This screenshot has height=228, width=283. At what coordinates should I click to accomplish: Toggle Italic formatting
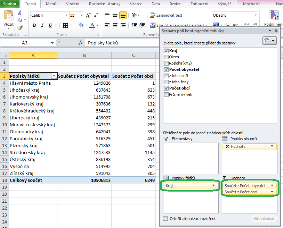tap(42, 25)
